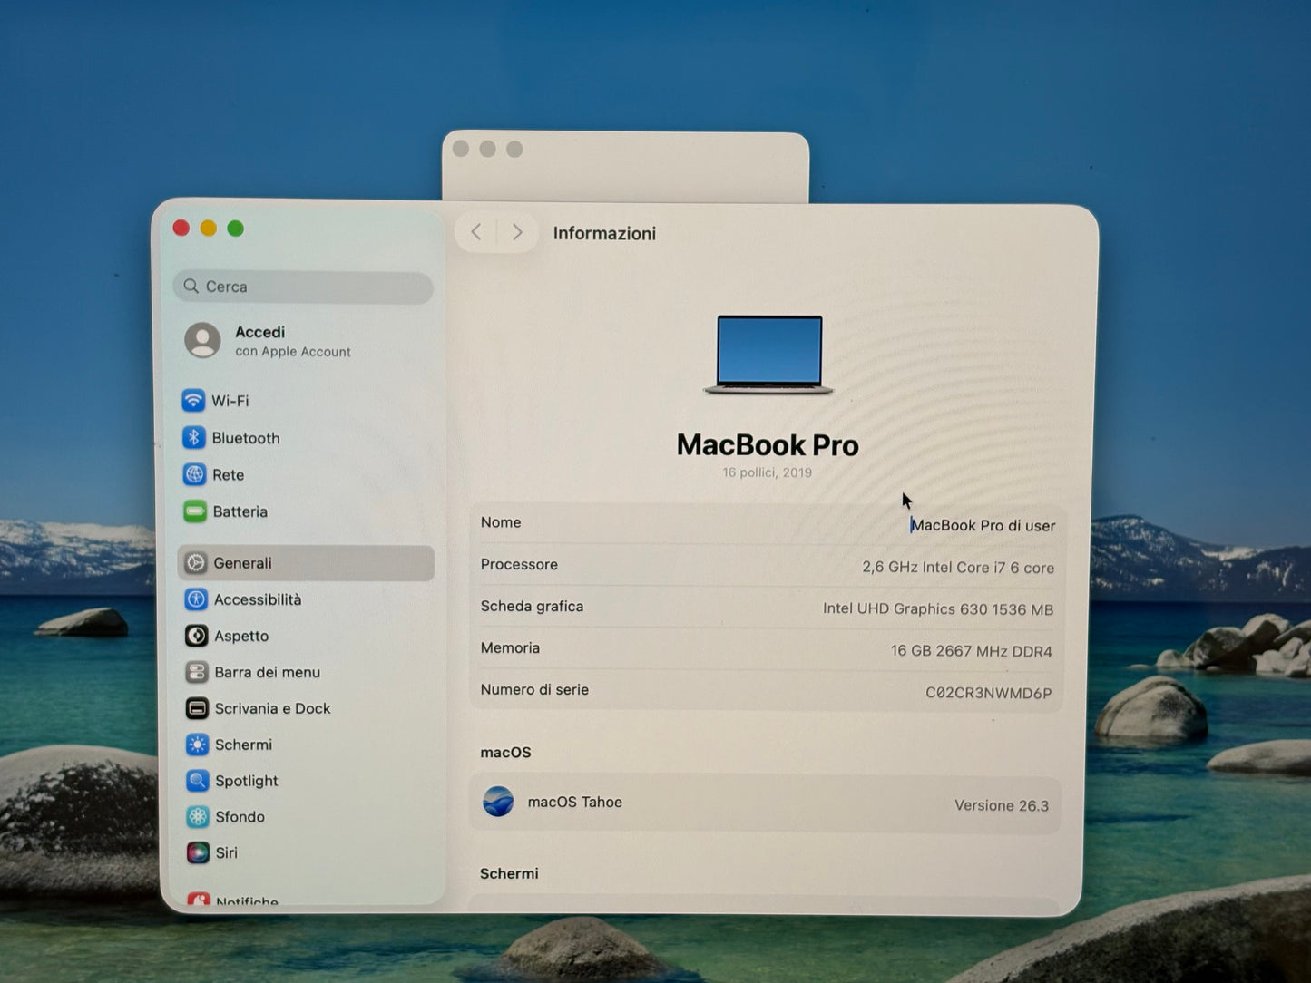1311x983 pixels.
Task: Click '2,6 GHz Intel Core i7 6 core'
Action: coord(958,568)
